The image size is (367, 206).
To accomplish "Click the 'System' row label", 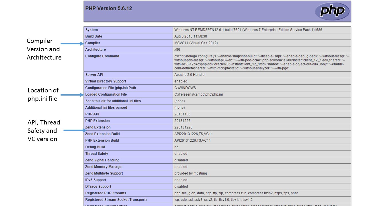I will pos(91,30).
